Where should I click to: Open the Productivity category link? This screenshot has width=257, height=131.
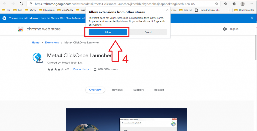tap(81, 69)
